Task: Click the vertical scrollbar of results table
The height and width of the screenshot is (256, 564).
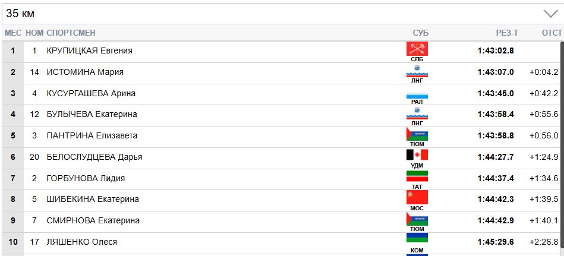Action: pyautogui.click(x=562, y=143)
